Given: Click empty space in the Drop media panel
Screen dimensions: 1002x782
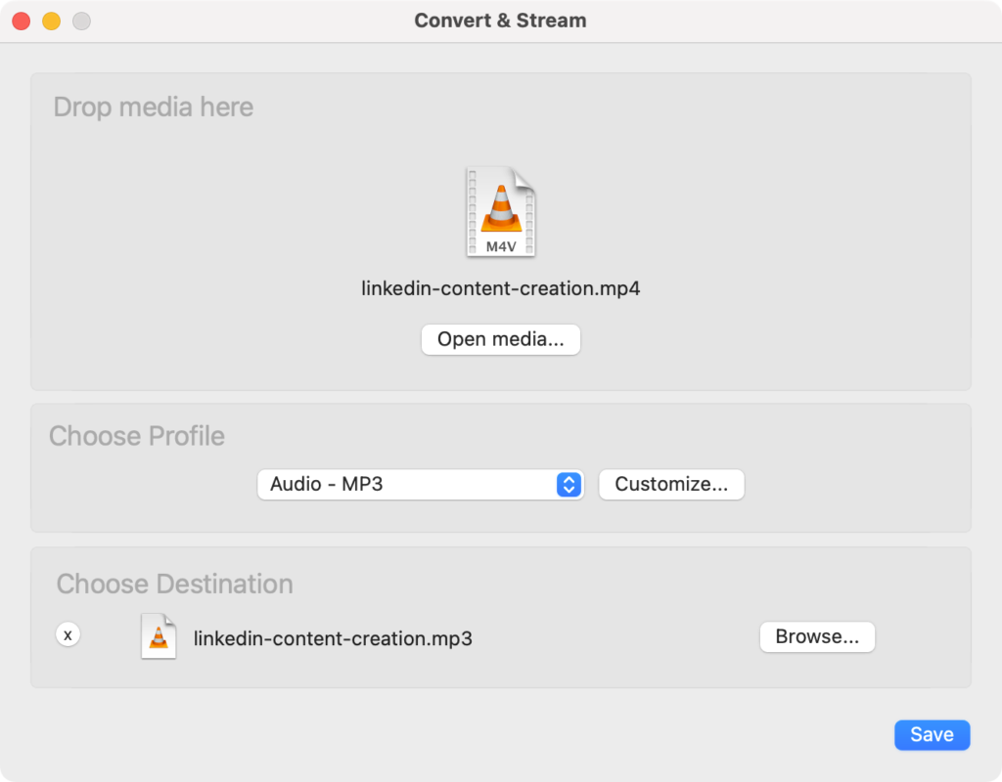Looking at the screenshot, I should tap(783, 244).
